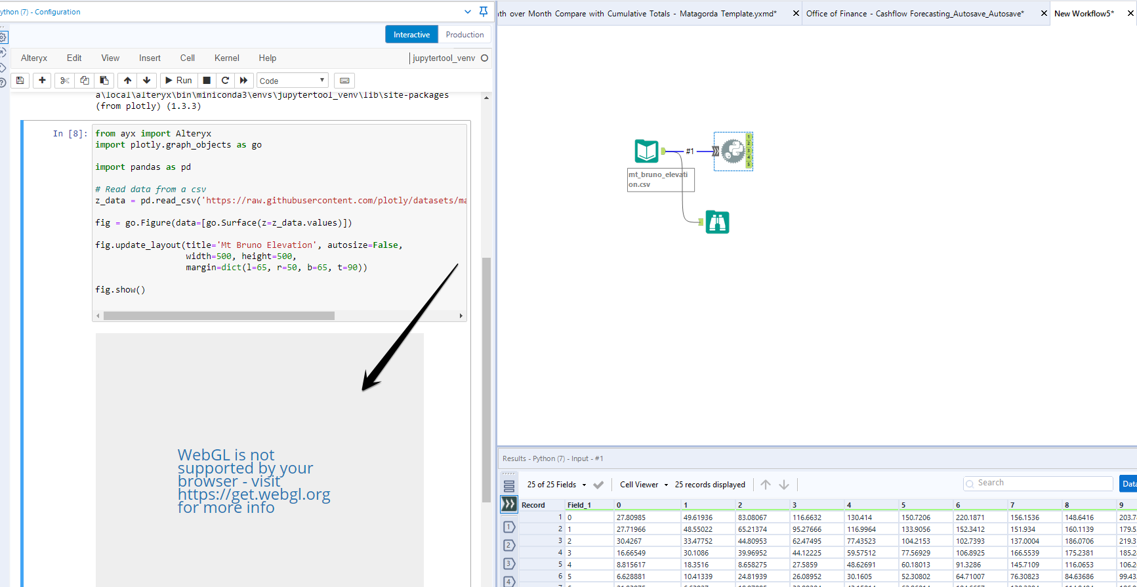This screenshot has width=1137, height=587.
Task: Switch to Production mode
Action: coord(465,35)
